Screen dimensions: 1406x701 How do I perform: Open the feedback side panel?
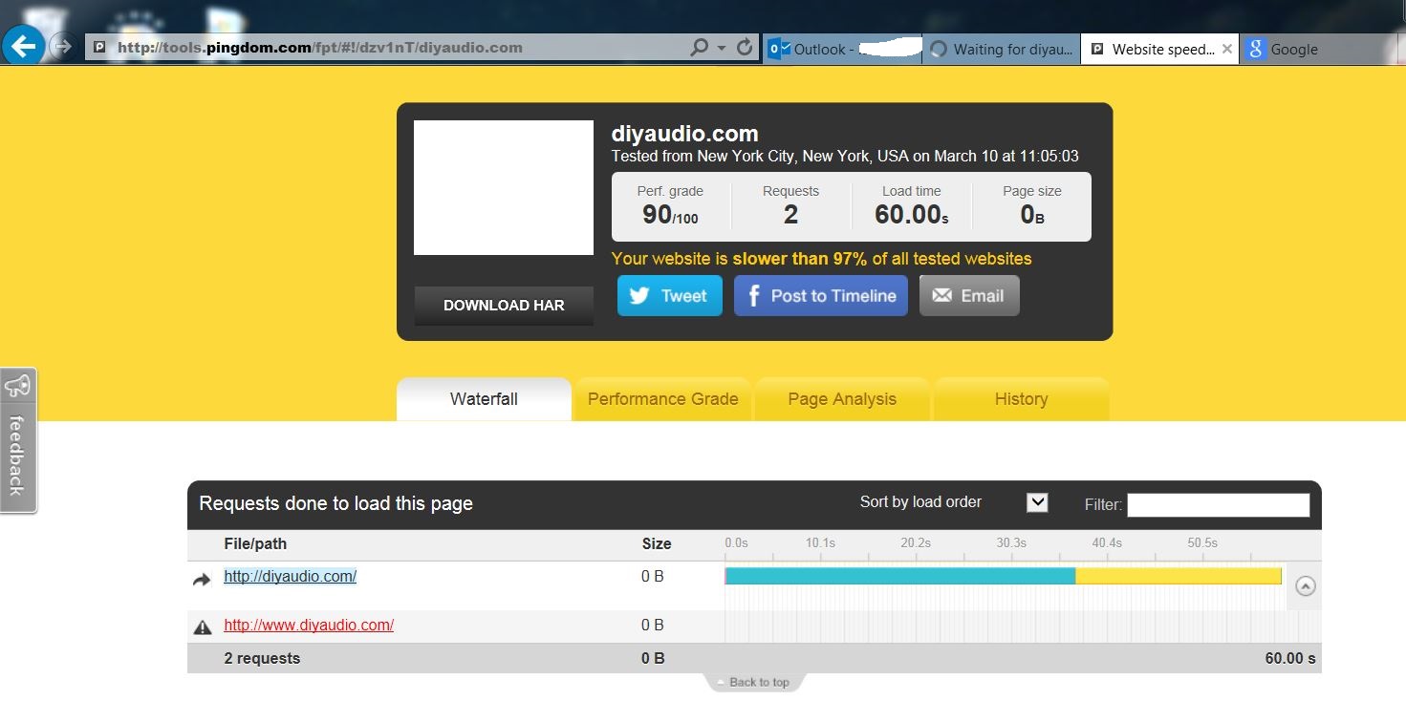18,440
